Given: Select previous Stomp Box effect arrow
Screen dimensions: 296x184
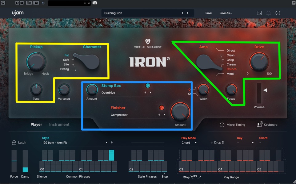Looking at the screenshot, I should pyautogui.click(x=145, y=93).
